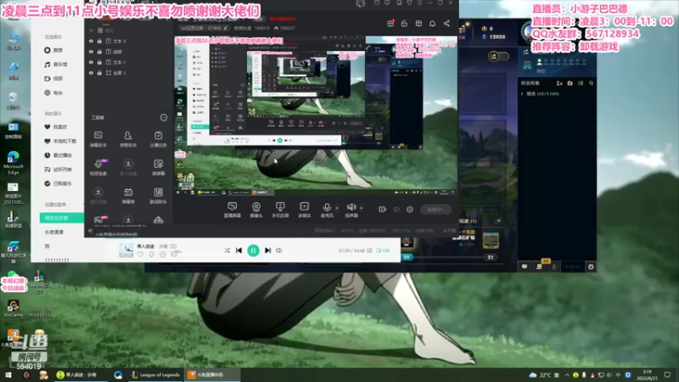This screenshot has width=679, height=382.
Task: Click the layout icon next to bell
Action: (418, 24)
